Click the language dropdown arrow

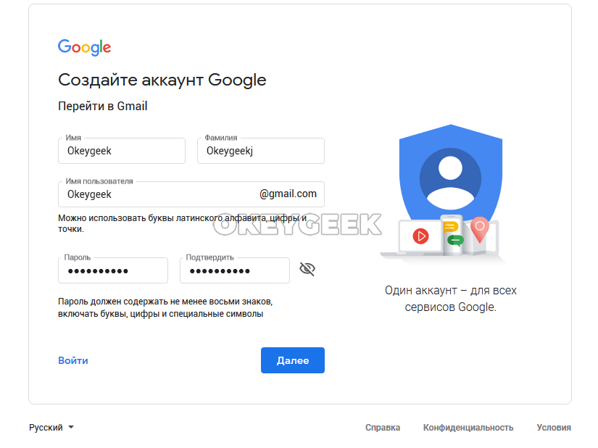[71, 428]
